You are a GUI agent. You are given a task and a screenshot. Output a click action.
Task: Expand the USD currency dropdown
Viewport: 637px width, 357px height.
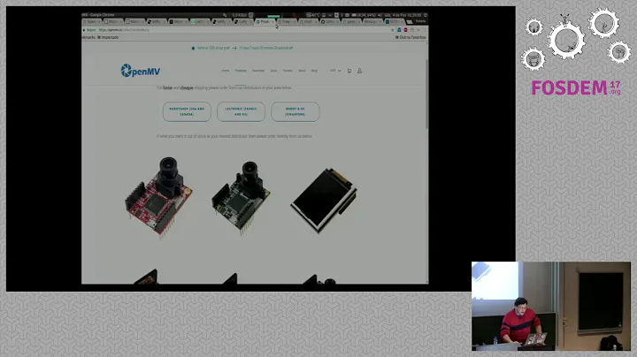(x=335, y=71)
